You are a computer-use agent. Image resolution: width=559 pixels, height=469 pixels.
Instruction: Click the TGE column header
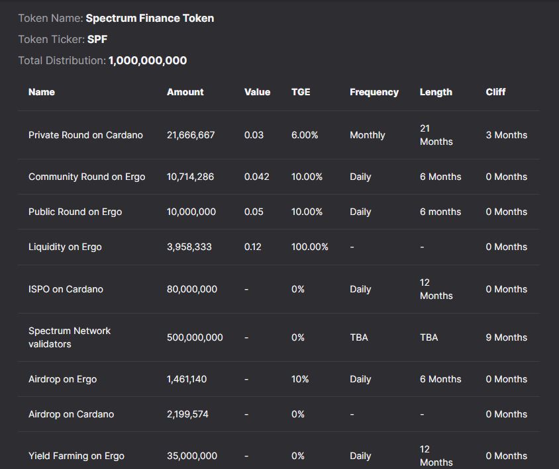coord(301,92)
